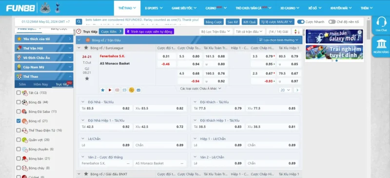Screen dimensions: 390x178
Task: Click Sao Kê button
Action: pyautogui.click(x=233, y=22)
